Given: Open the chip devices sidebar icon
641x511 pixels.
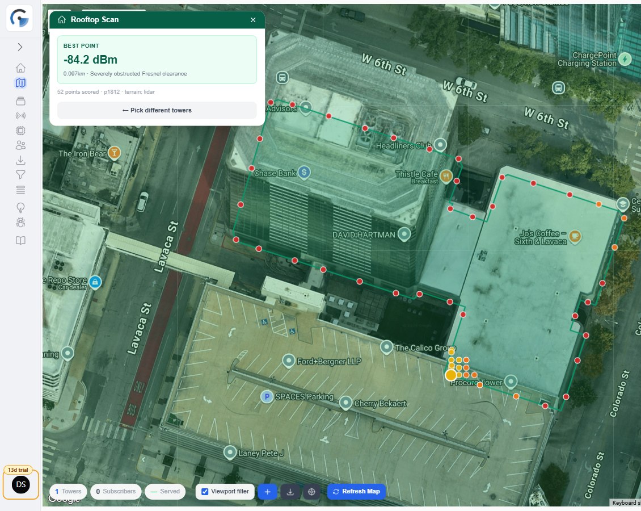Looking at the screenshot, I should (x=20, y=131).
